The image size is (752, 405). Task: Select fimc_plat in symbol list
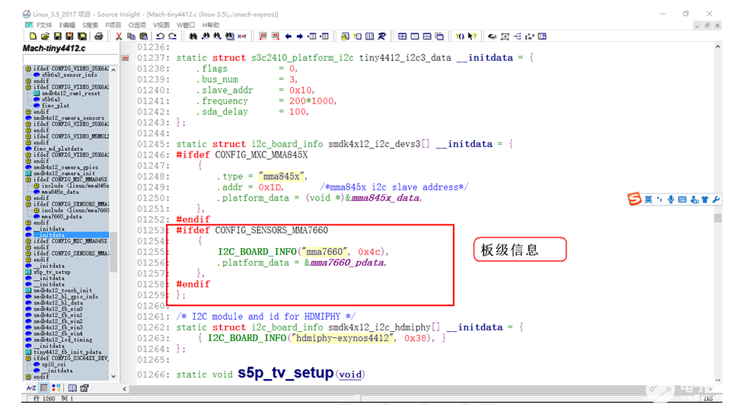55,106
